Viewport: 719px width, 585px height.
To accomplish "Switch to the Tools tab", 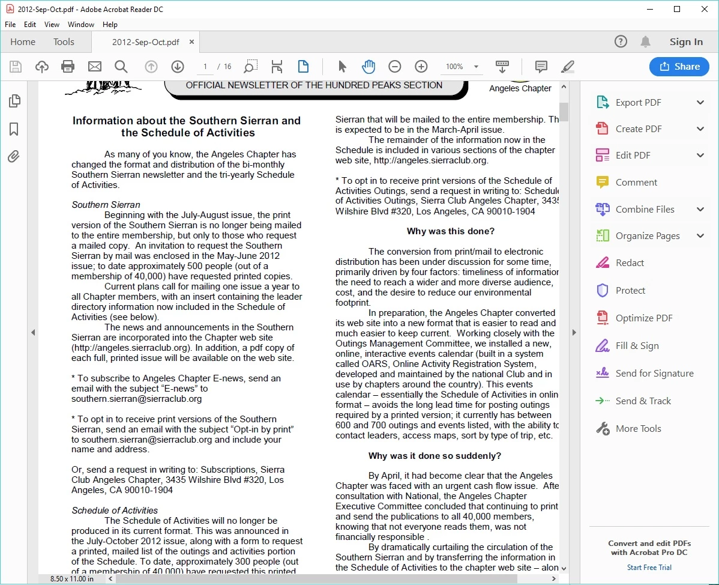I will click(x=64, y=42).
